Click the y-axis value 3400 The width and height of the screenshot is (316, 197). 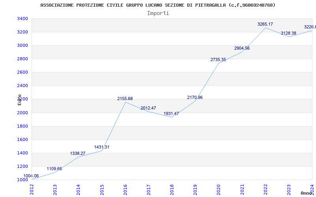click(23, 19)
